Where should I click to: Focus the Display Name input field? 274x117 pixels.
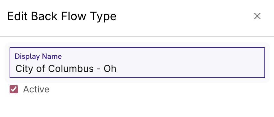[137, 63]
